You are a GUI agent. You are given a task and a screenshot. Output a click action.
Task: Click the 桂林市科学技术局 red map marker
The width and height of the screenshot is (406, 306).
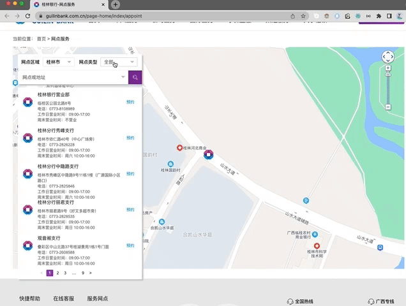tap(317, 245)
